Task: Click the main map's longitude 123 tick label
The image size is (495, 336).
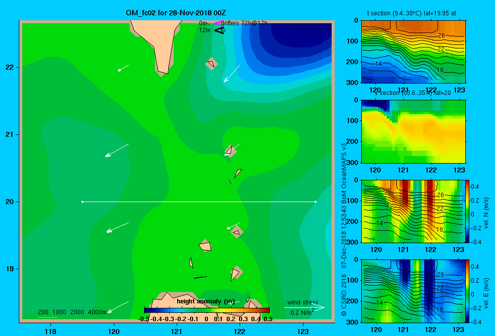Action: point(303,331)
